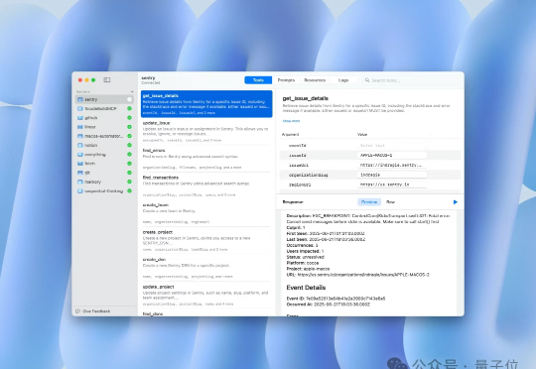Screen dimensions: 536x369
Task: Click the Value column header
Action: pos(362,135)
